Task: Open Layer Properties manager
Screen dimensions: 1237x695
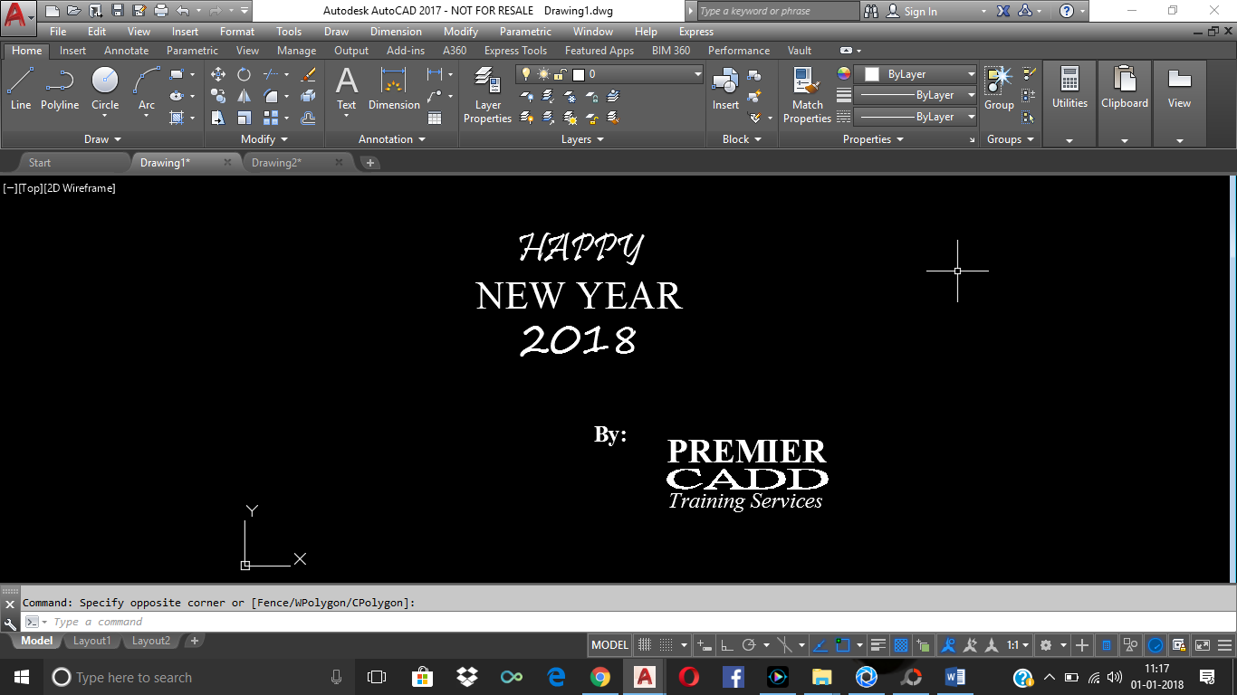Action: pos(488,95)
